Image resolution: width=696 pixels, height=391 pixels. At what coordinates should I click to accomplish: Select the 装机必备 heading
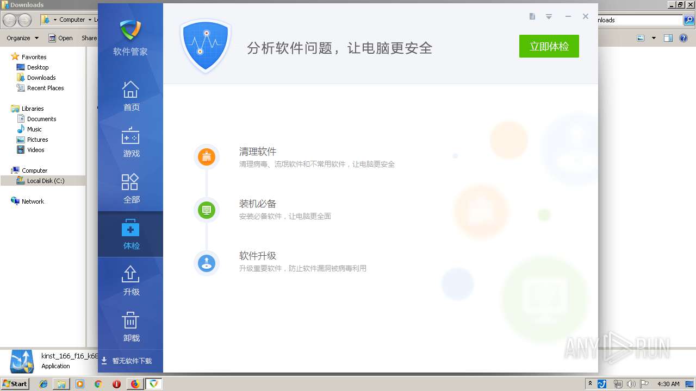[x=258, y=204]
